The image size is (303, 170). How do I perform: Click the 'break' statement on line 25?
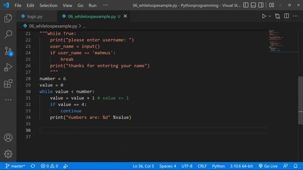point(67,59)
